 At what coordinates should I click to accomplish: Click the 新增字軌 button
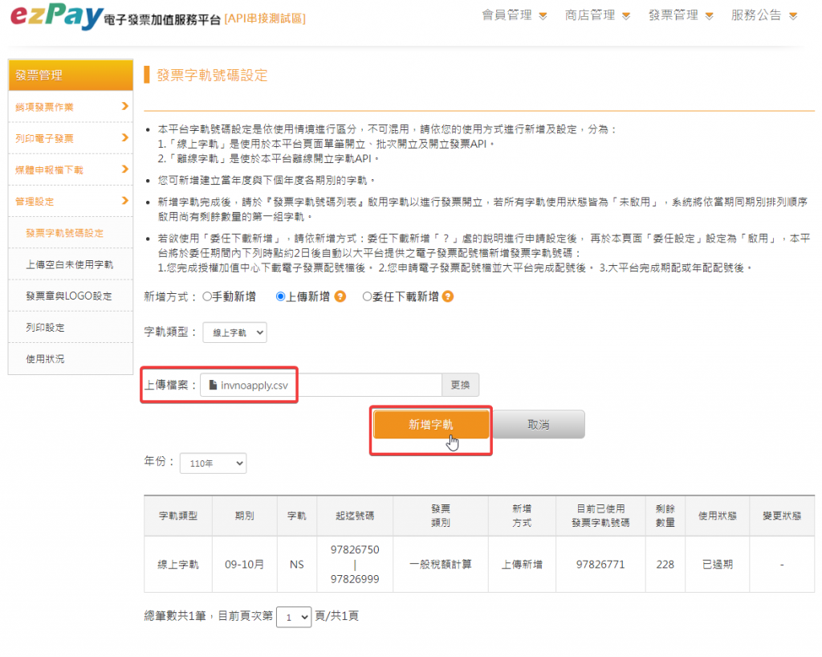[430, 425]
